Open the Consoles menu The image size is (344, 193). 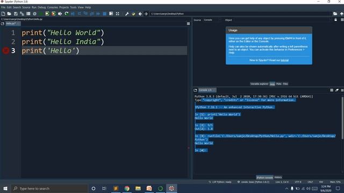tap(53, 7)
